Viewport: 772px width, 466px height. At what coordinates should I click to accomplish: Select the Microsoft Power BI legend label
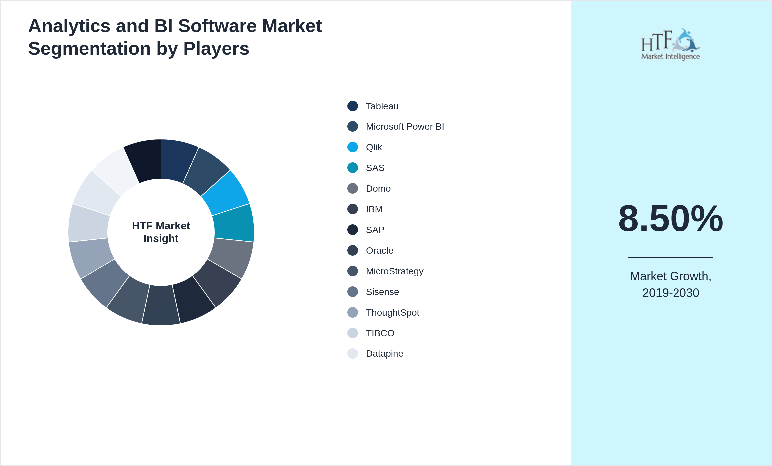point(405,126)
